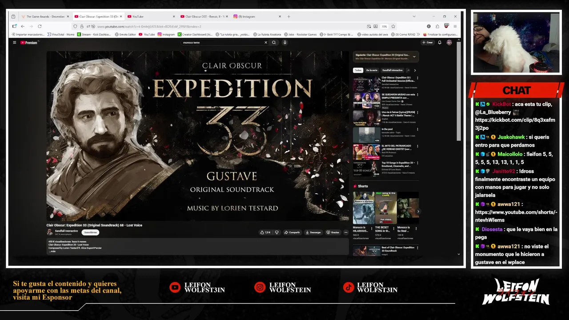
Task: Switch to The Game Awards browser tab
Action: [x=45, y=16]
